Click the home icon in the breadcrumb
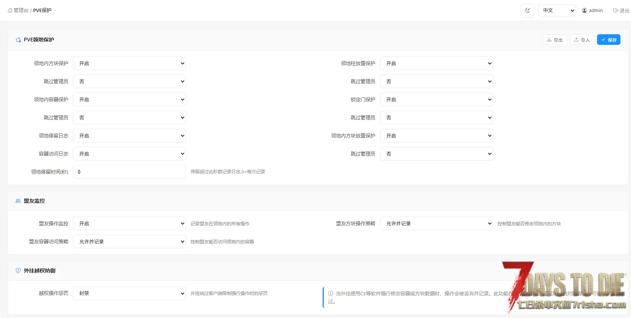631x318 pixels. tap(10, 11)
